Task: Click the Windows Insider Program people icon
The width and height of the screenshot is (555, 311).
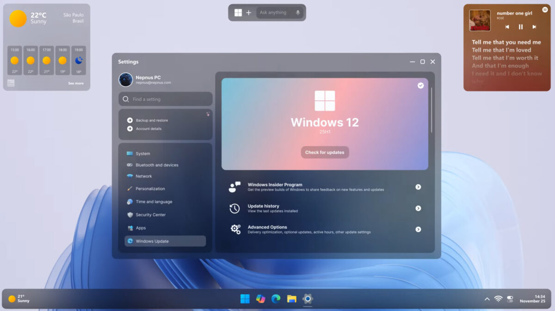Action: point(235,187)
